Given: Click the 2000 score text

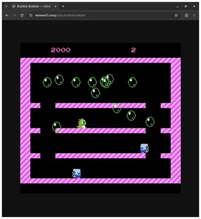Looking at the screenshot, I should click(x=61, y=50).
